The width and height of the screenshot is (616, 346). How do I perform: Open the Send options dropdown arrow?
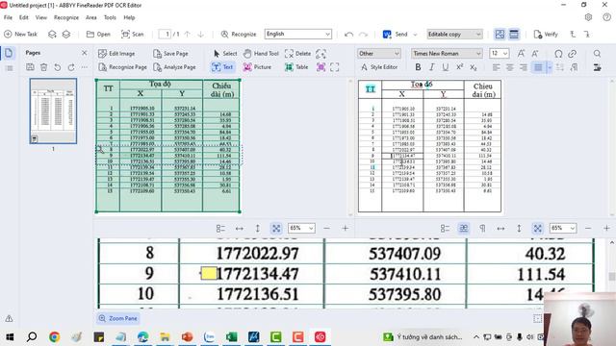pos(415,35)
